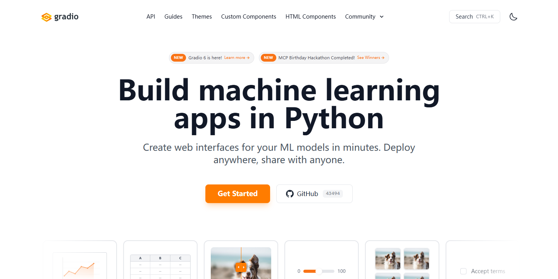Click the GitHub octocat icon
Image resolution: width=558 pixels, height=279 pixels.
tap(290, 194)
